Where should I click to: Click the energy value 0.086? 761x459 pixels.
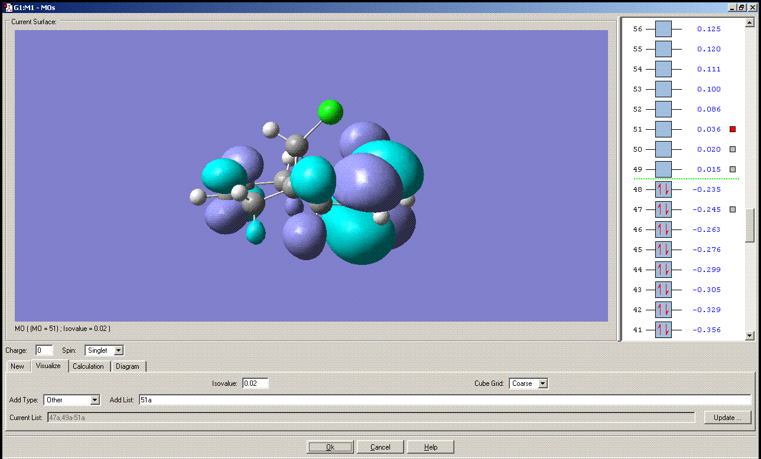coord(709,109)
